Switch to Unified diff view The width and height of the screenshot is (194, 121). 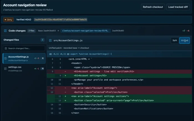185,40
